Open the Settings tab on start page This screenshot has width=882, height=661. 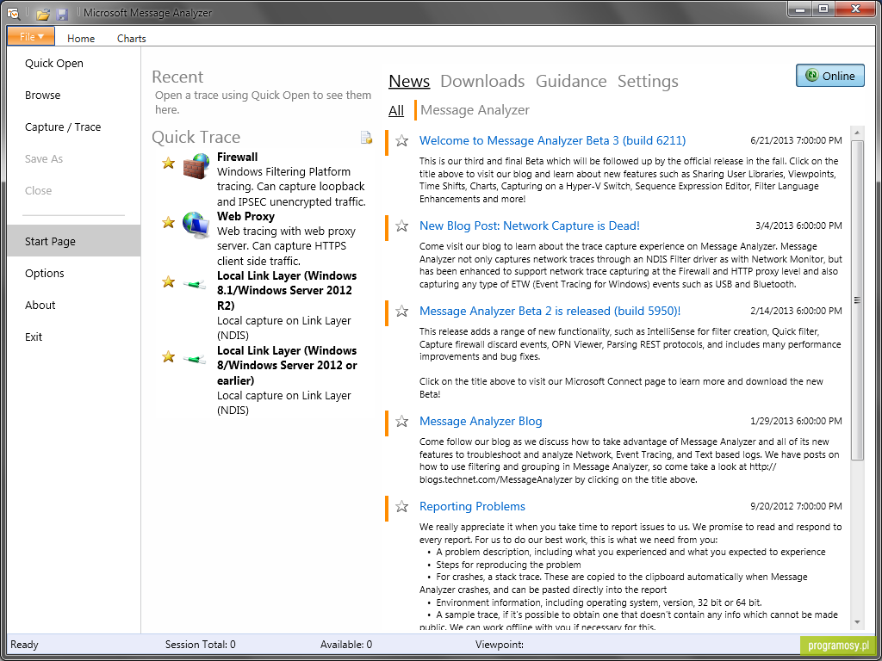coord(648,81)
